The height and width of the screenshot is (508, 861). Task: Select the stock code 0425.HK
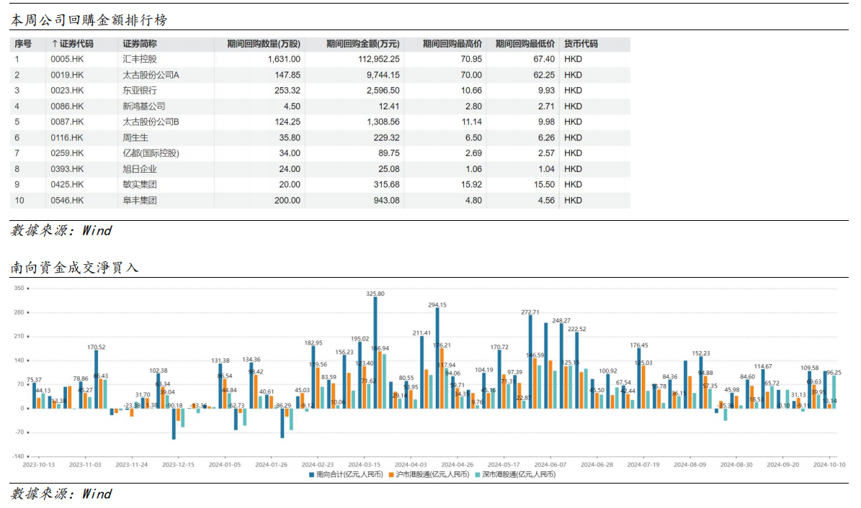click(x=67, y=184)
